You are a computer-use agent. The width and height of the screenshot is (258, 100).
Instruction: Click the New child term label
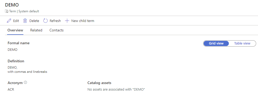[x=83, y=21]
